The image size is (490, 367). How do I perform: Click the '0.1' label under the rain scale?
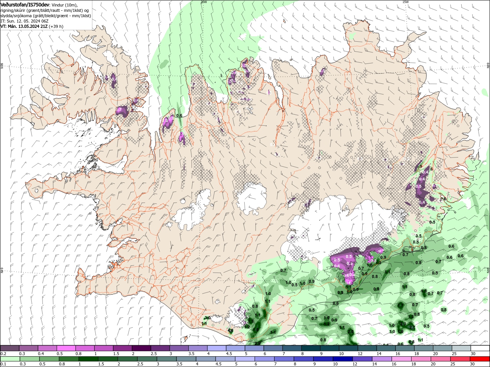(x=3, y=364)
